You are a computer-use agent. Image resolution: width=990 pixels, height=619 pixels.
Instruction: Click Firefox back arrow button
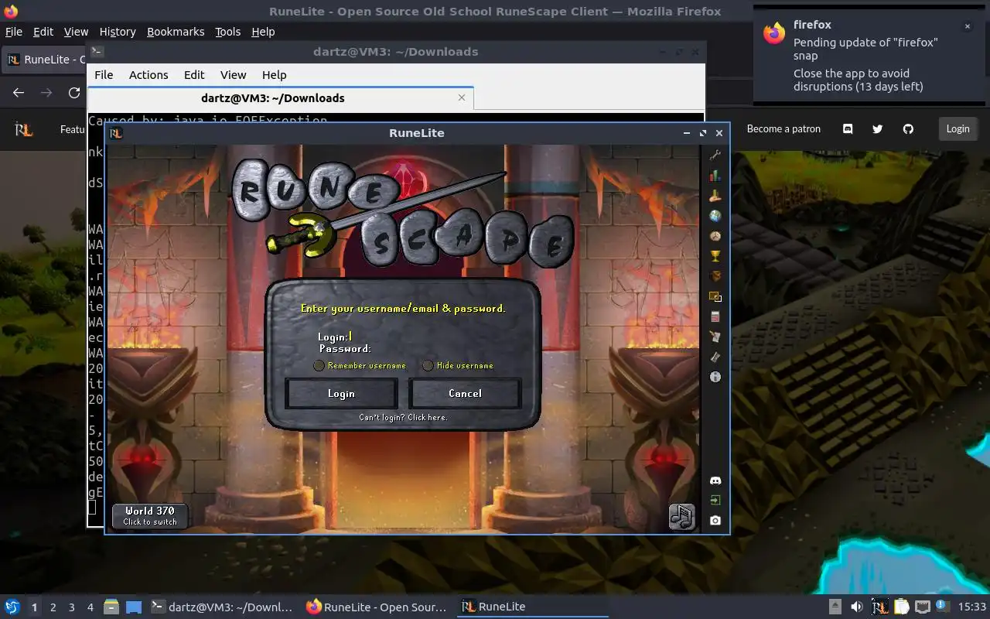click(x=19, y=93)
